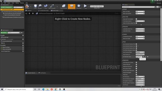The image size is (162, 91).
Task: Click the Browse magnifier icon
Action: pos(40,6)
